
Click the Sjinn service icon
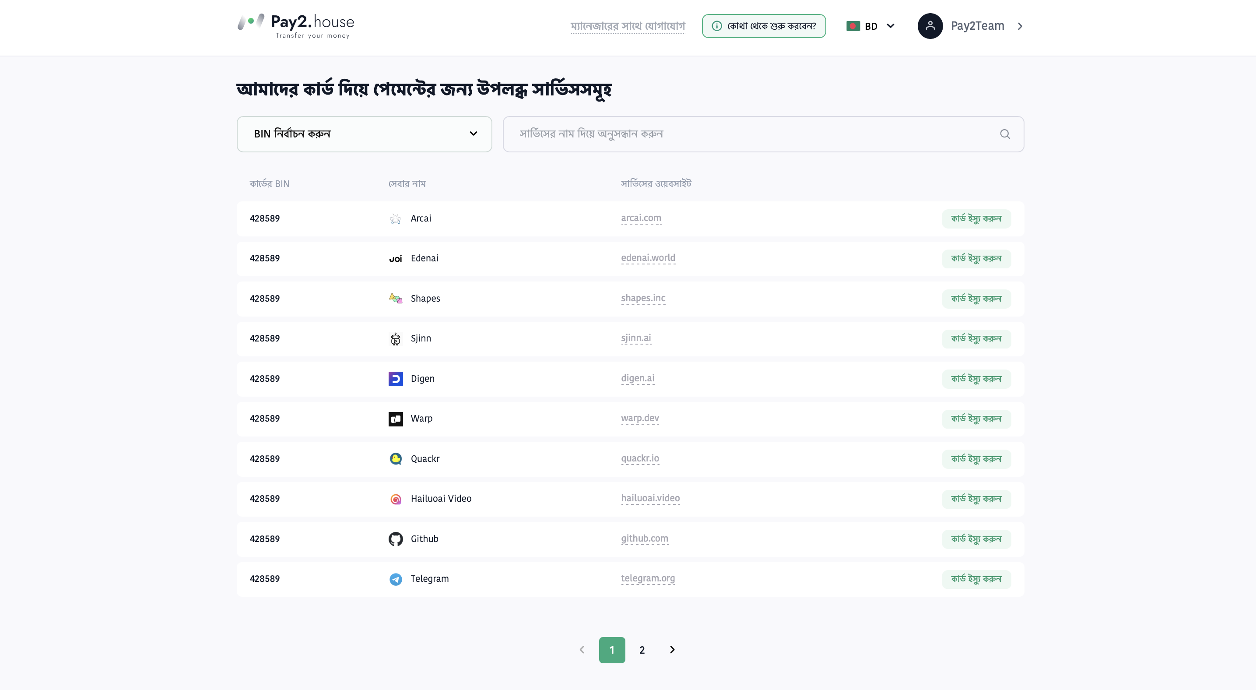396,338
